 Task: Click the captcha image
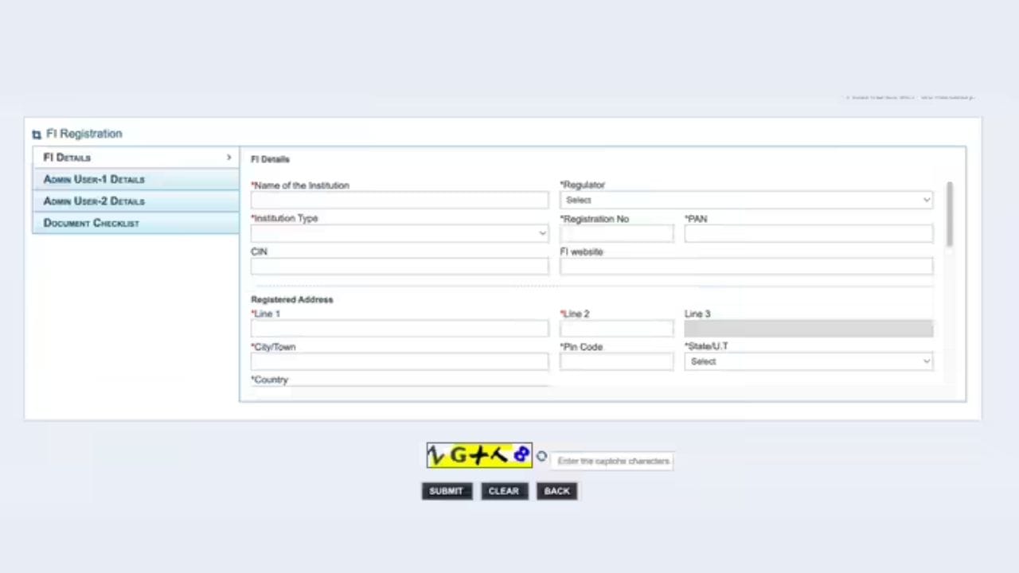[x=479, y=455]
